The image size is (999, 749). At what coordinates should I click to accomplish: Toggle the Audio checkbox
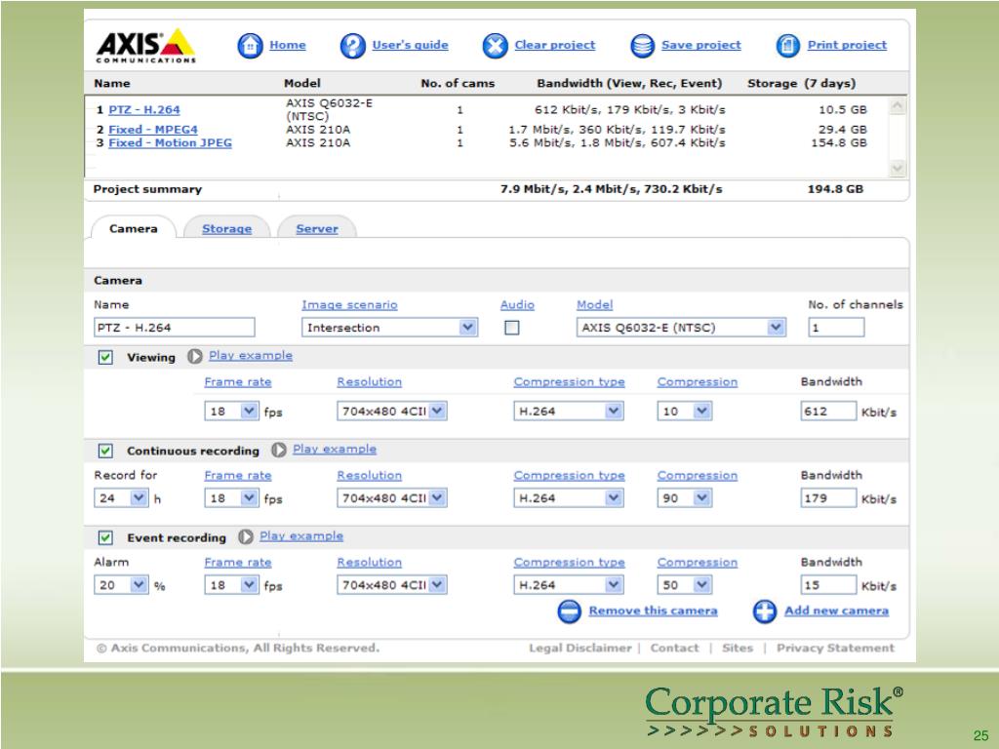(512, 328)
